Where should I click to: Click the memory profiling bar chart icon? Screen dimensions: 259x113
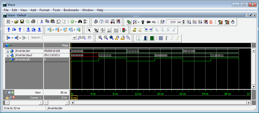pos(227,22)
